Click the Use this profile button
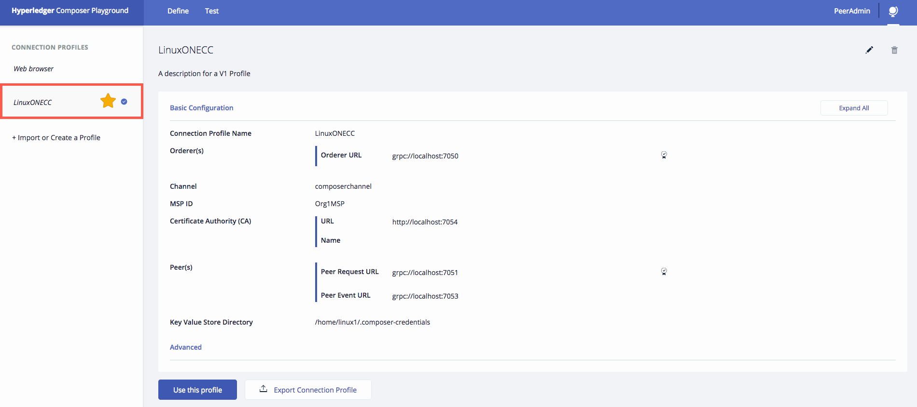 (197, 390)
